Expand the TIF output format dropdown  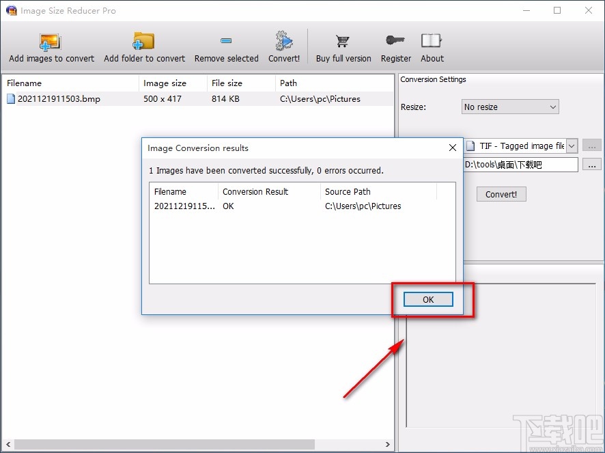(x=572, y=146)
